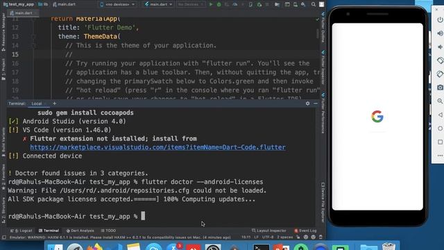Open Notes app in the Dock
The height and width of the screenshot is (250, 444).
(x=133, y=247)
